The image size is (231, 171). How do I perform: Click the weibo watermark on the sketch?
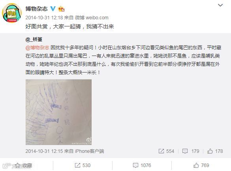pyautogui.click(x=82, y=141)
